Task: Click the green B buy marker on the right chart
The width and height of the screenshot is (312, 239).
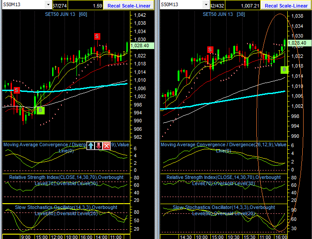Action: point(284,70)
